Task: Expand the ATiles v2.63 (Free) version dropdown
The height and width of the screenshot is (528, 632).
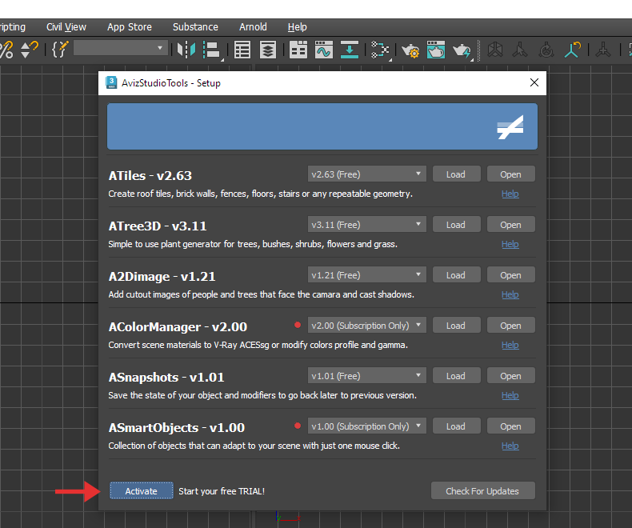Action: click(366, 174)
